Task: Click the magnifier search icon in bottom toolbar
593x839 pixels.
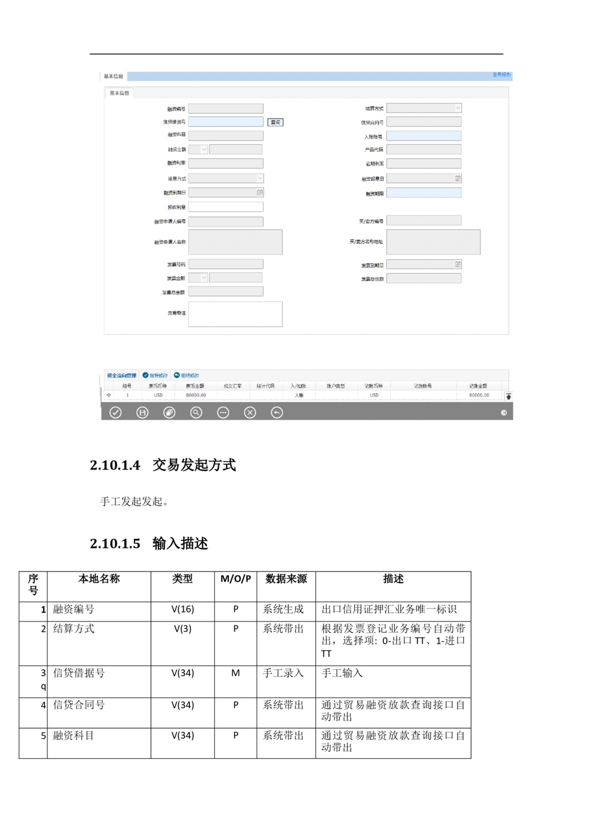Action: 196,413
